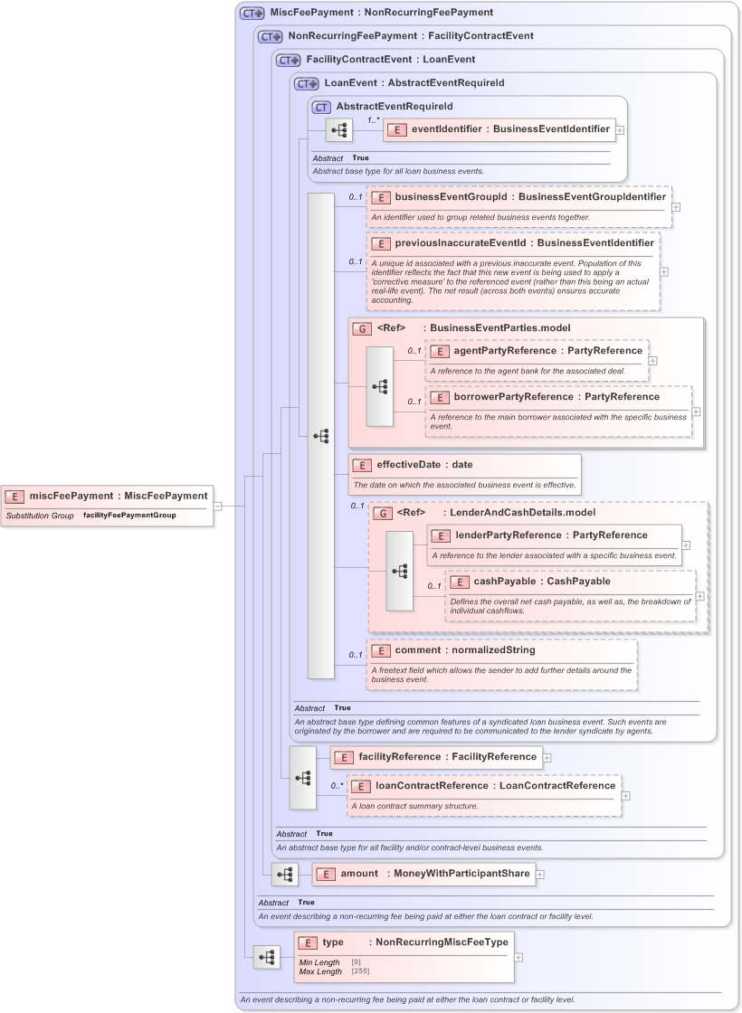Select the effectiveDate description text

tap(465, 485)
